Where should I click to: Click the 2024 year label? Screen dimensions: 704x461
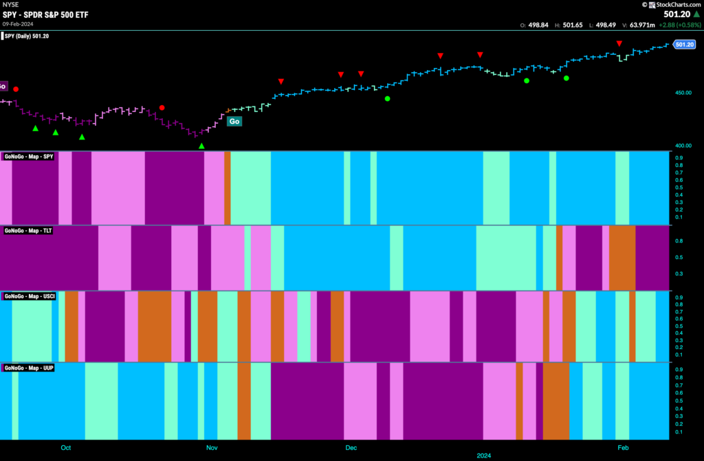(483, 456)
